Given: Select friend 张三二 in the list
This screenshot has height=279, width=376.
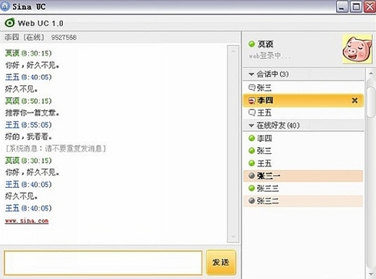Looking at the screenshot, I should pos(303,201).
